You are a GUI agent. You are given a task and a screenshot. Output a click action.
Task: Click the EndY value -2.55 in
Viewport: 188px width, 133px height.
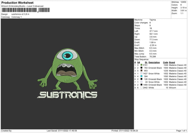pos(153,45)
